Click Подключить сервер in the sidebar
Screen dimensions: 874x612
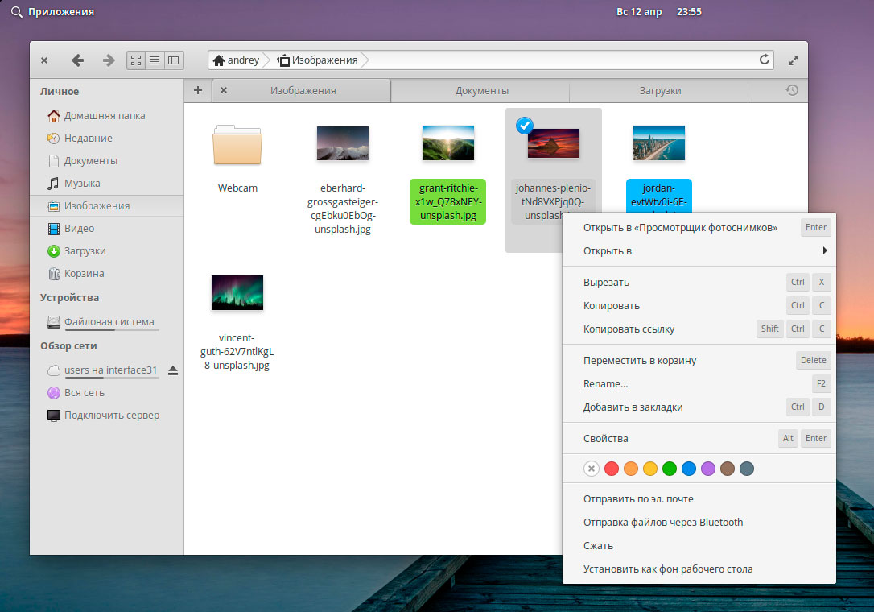pos(112,416)
